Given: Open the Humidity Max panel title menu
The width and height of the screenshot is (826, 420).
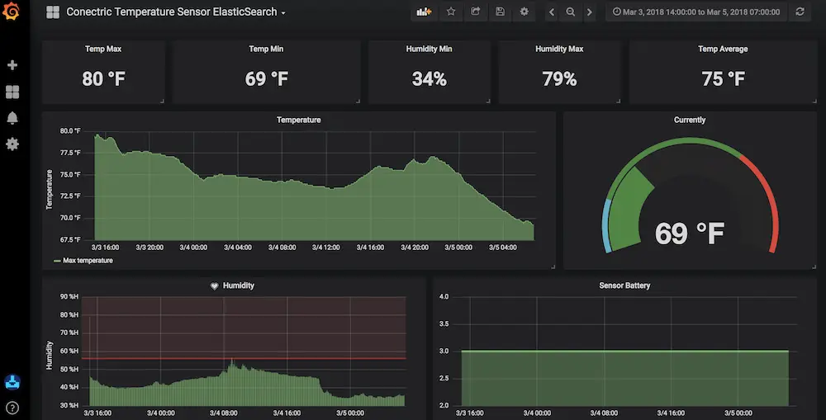Looking at the screenshot, I should [559, 49].
